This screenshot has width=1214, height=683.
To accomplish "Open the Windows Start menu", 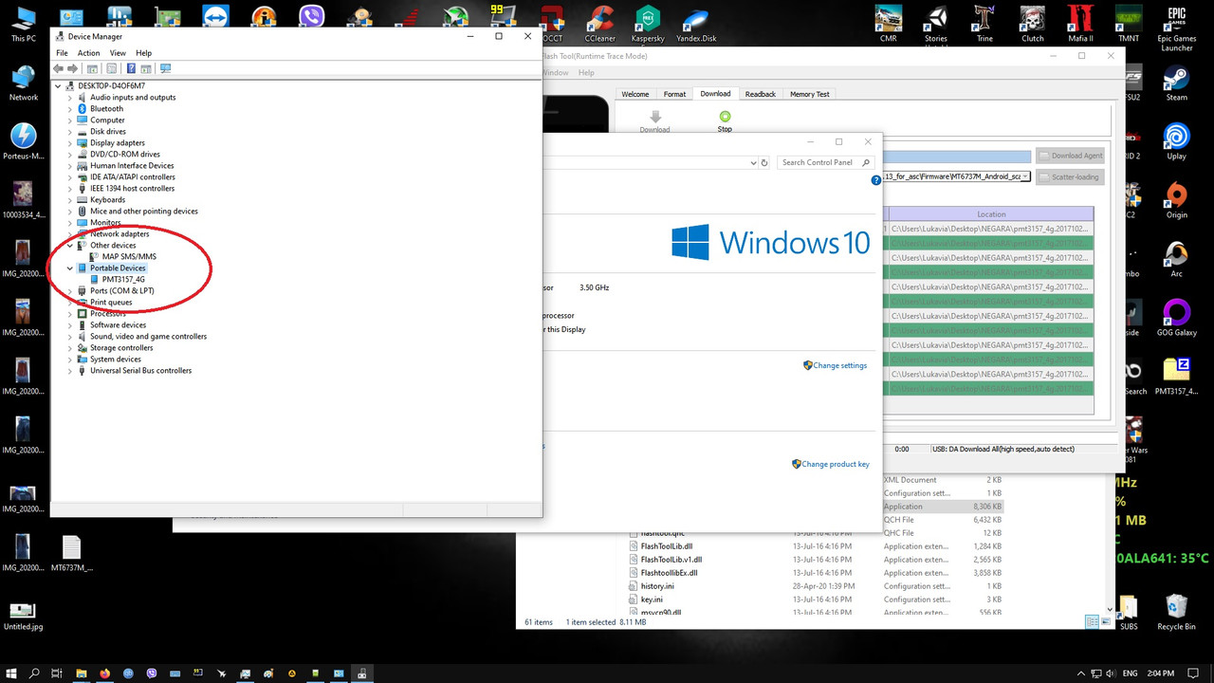I will point(11,674).
